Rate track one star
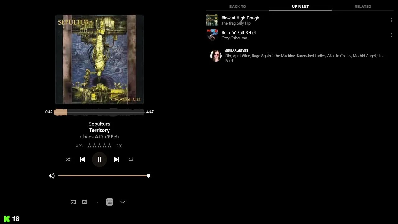This screenshot has height=224, width=398. (x=90, y=146)
